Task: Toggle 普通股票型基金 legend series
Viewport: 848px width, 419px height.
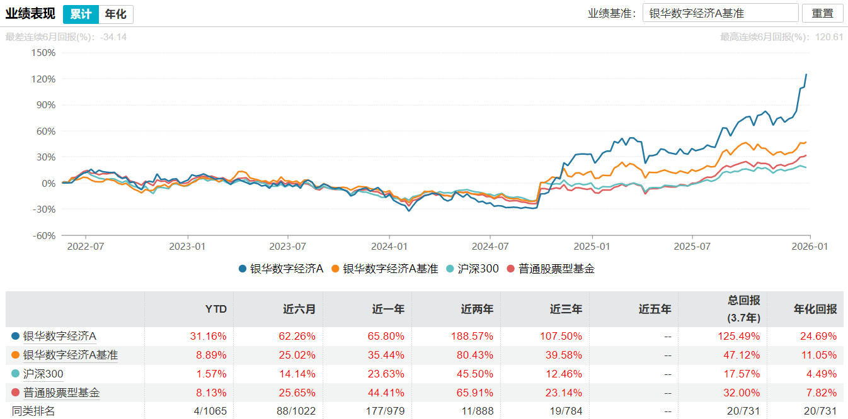Action: tap(550, 269)
